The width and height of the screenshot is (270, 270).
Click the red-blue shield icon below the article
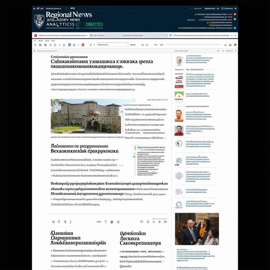point(112,222)
